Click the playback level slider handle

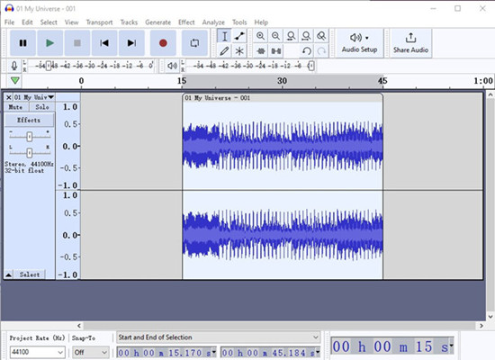point(311,66)
